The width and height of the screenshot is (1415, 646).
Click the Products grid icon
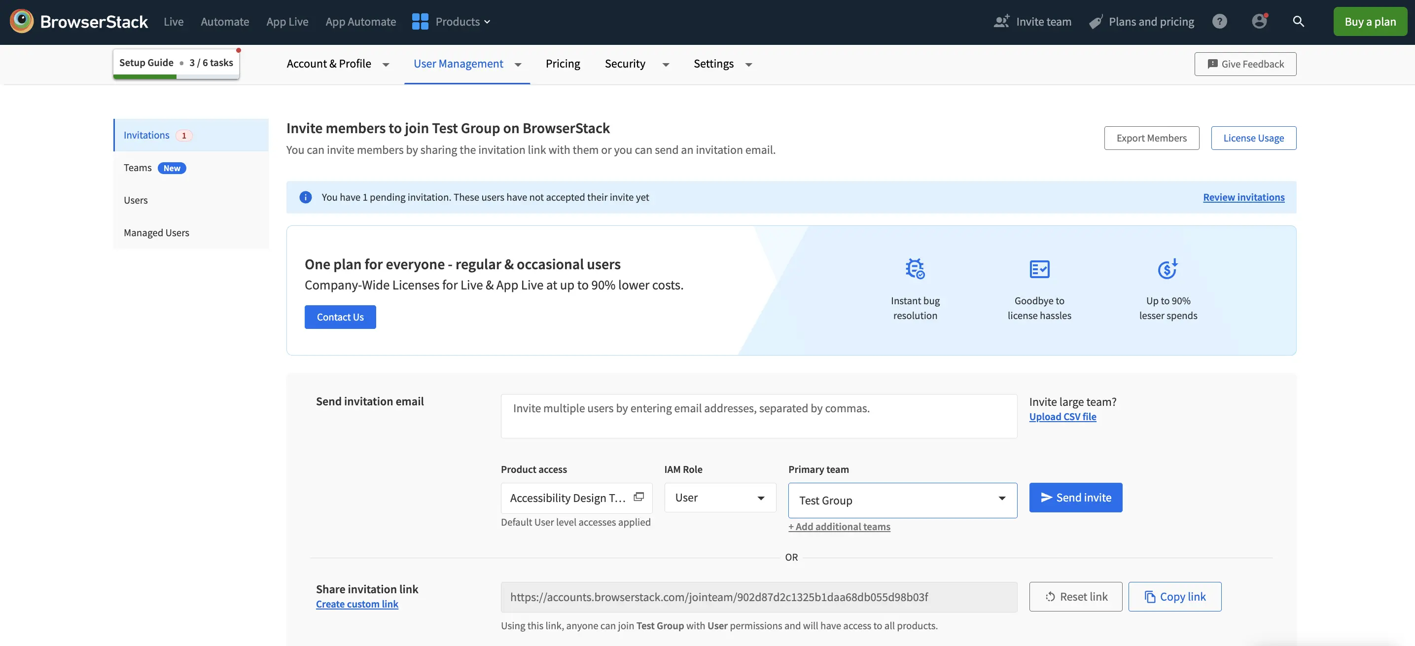[420, 21]
